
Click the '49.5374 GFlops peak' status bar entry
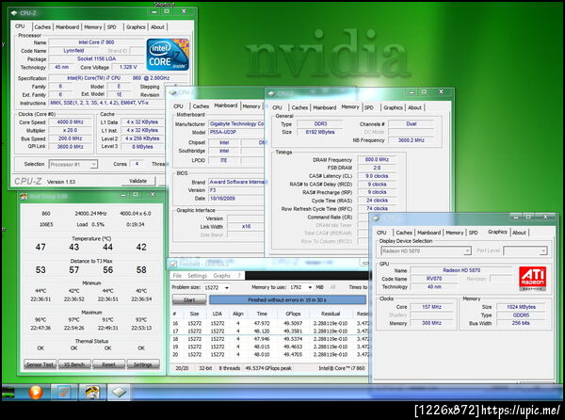268,368
